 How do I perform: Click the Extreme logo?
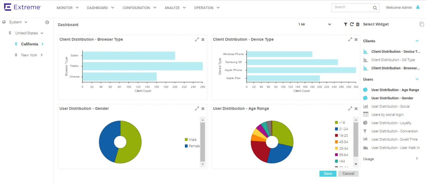coord(22,7)
